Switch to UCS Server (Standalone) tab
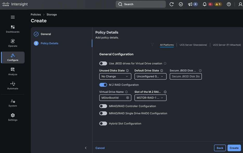 pos(193,45)
